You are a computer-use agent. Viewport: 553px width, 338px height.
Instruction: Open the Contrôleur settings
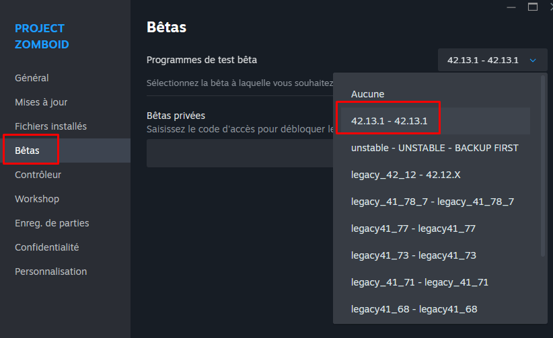click(38, 175)
